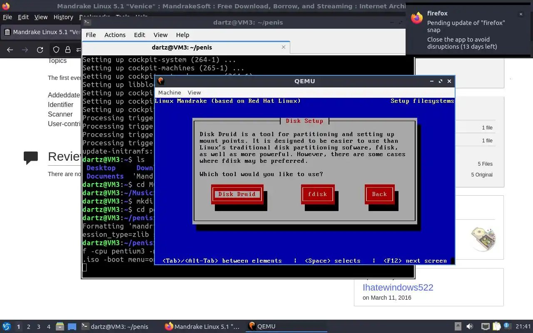Open terminal Actions menu
533x333 pixels.
coord(115,35)
